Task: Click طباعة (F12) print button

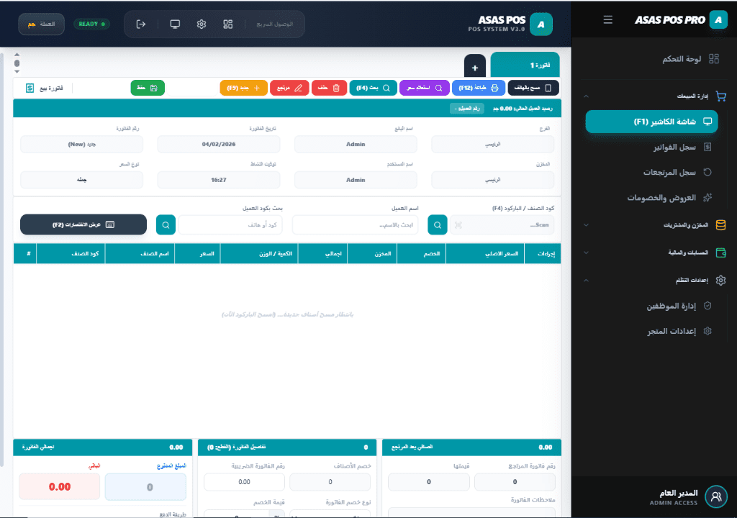Action: click(479, 88)
